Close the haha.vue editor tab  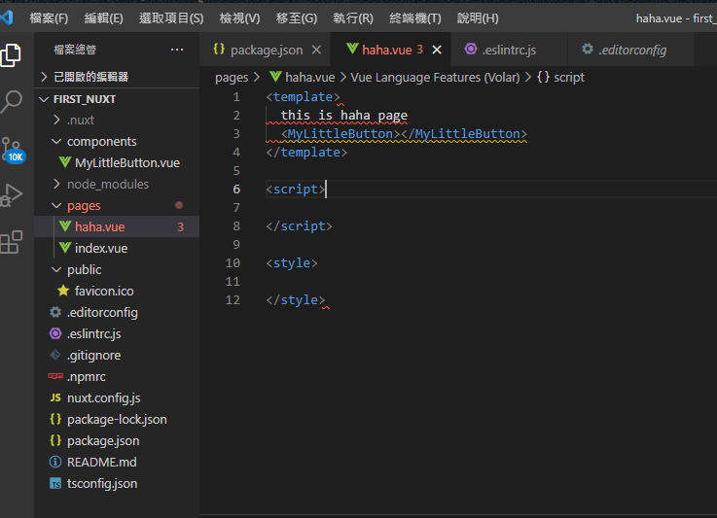(x=437, y=50)
